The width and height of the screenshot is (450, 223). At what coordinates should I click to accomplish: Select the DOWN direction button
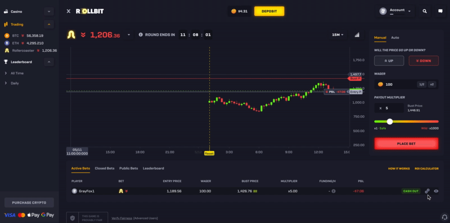(423, 61)
